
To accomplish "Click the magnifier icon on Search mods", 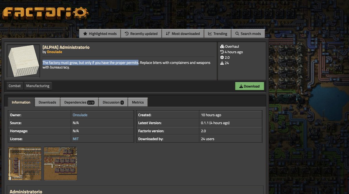I will coord(237,34).
